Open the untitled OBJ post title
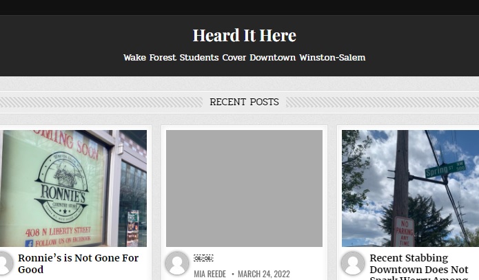 pos(203,258)
